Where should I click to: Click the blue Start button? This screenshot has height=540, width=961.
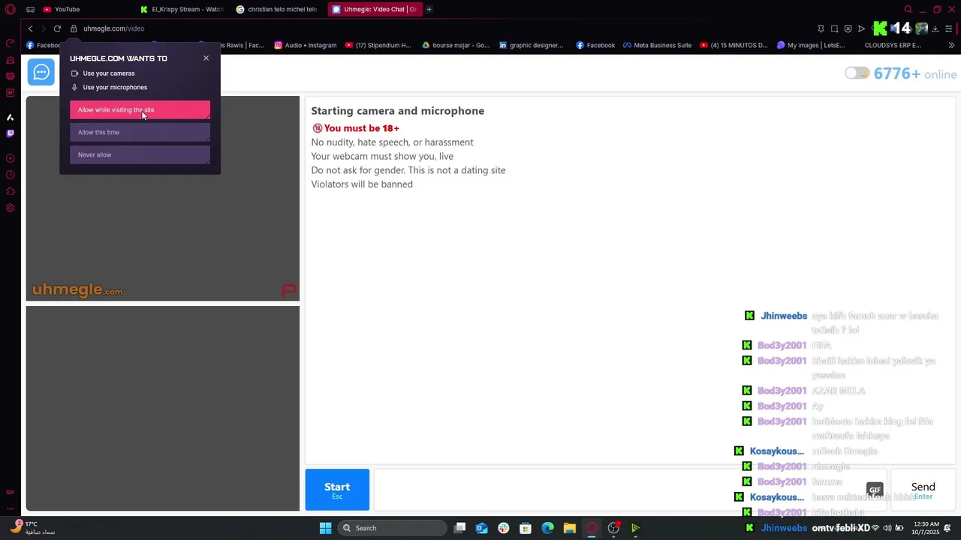pos(337,490)
